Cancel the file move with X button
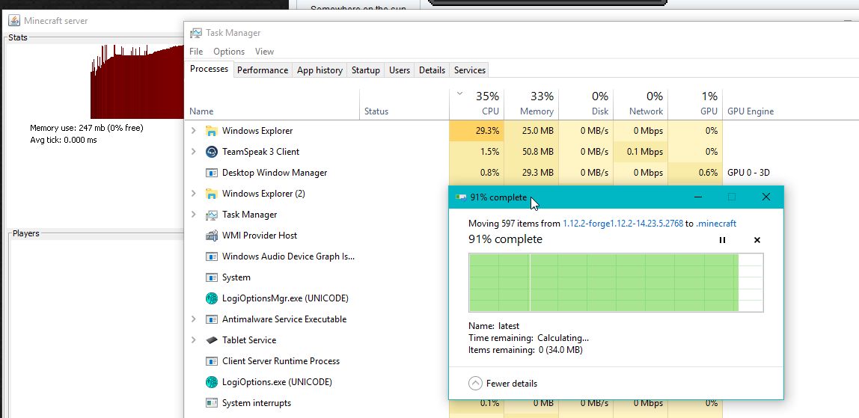 [756, 240]
